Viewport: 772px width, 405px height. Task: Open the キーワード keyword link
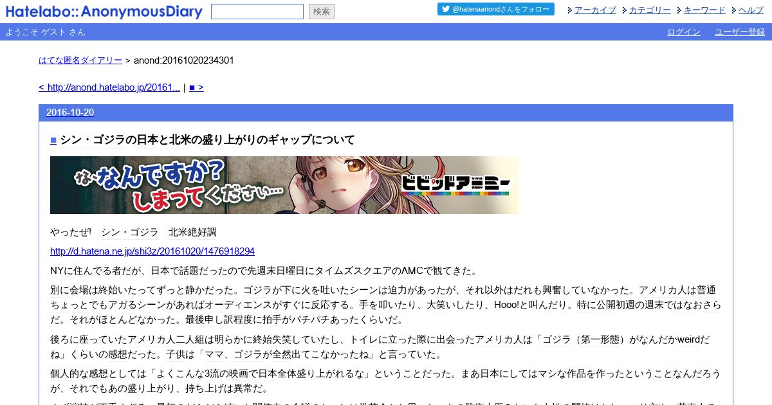click(x=704, y=10)
